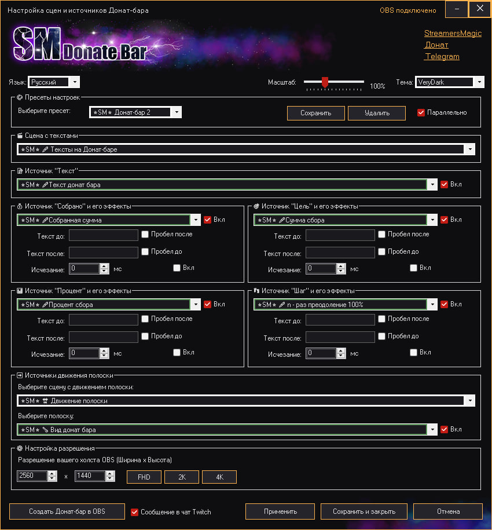The image size is (492, 530).
Task: Adjust the 'Масштаб' scale slider
Action: click(325, 82)
